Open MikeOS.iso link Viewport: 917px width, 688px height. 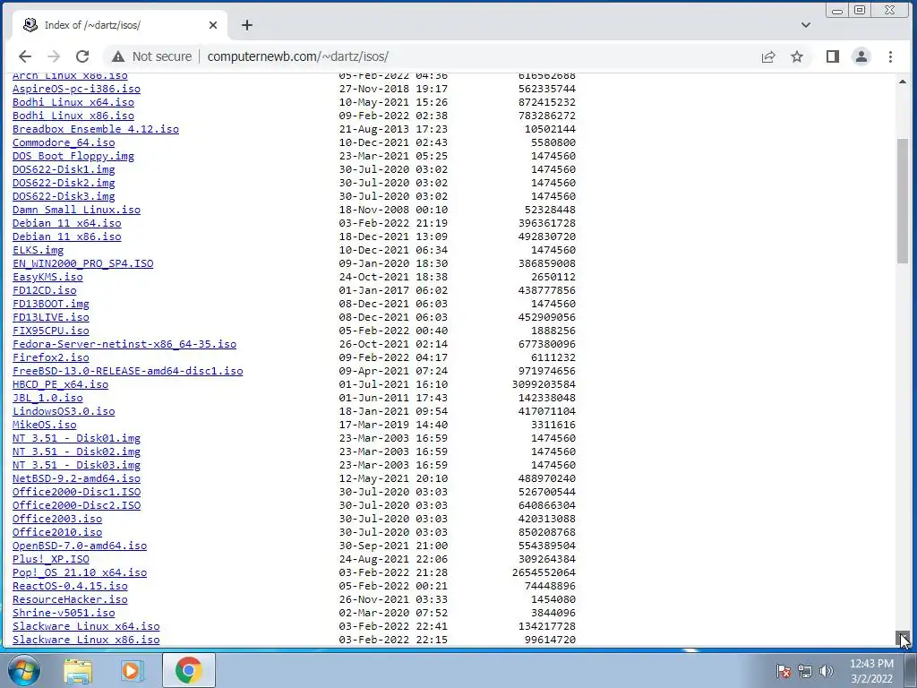point(45,426)
